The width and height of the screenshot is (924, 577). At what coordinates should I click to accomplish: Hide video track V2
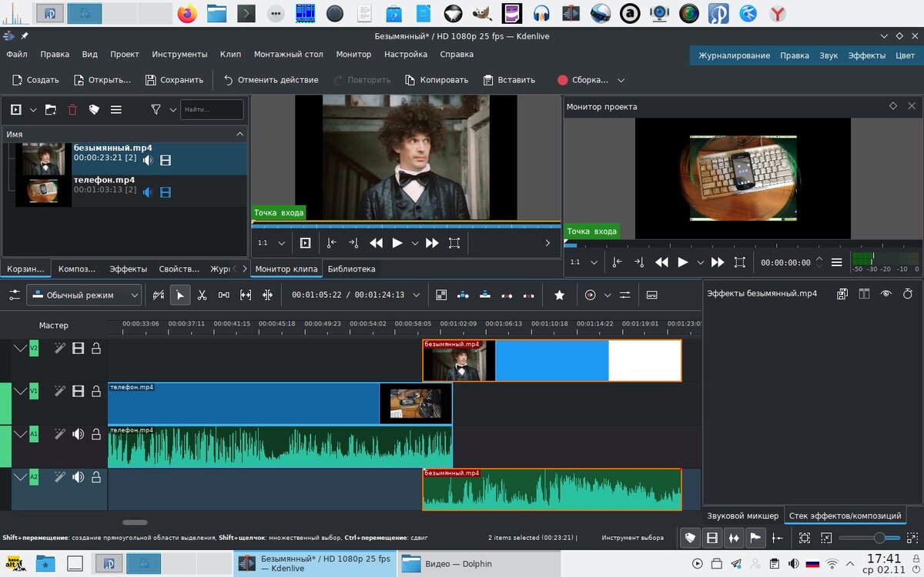tap(78, 349)
